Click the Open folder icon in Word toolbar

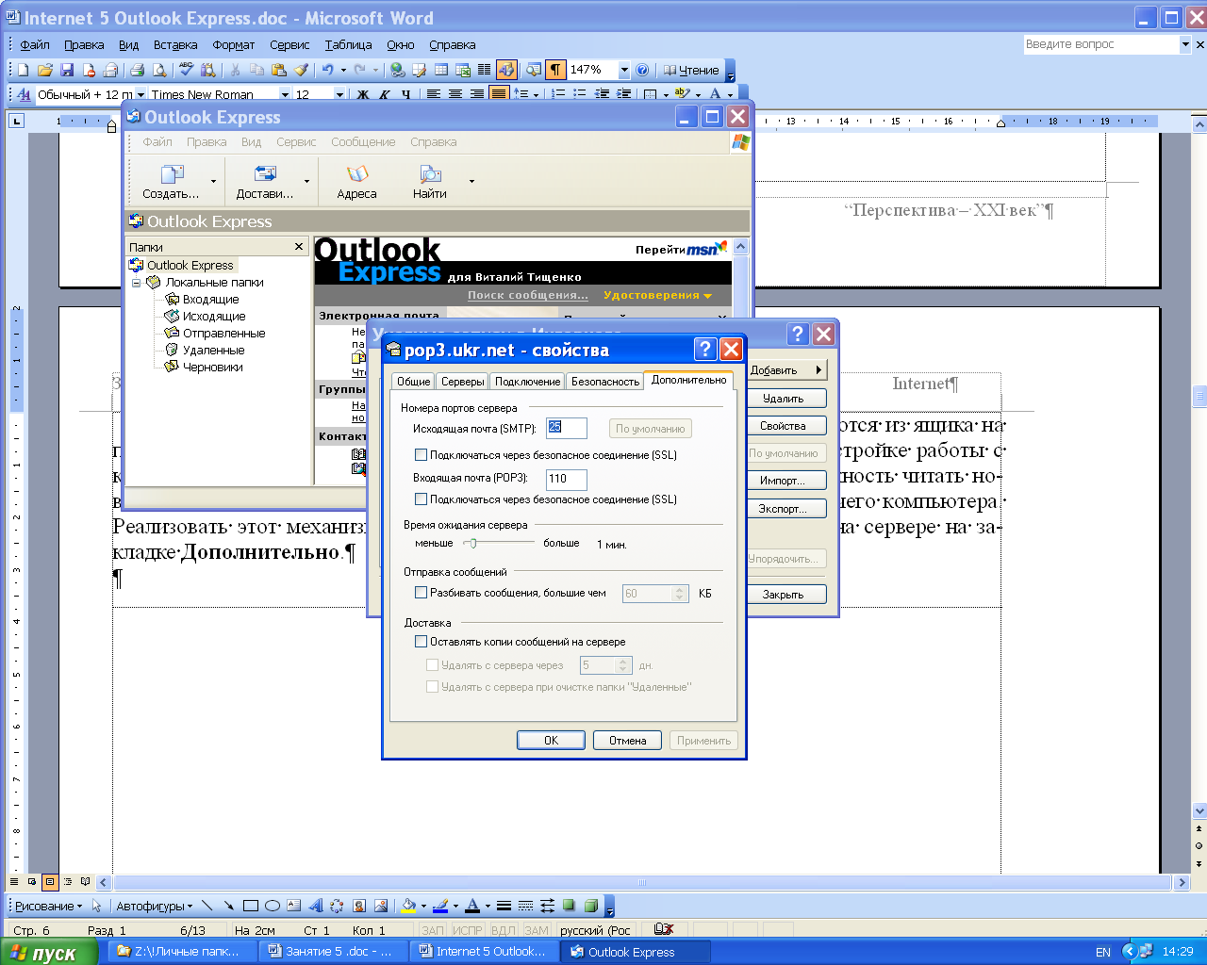[x=44, y=70]
